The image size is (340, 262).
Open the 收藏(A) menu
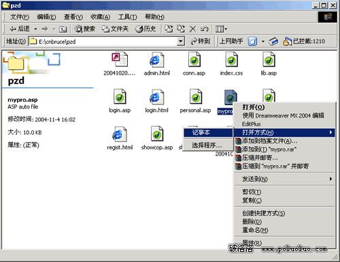[x=100, y=17]
